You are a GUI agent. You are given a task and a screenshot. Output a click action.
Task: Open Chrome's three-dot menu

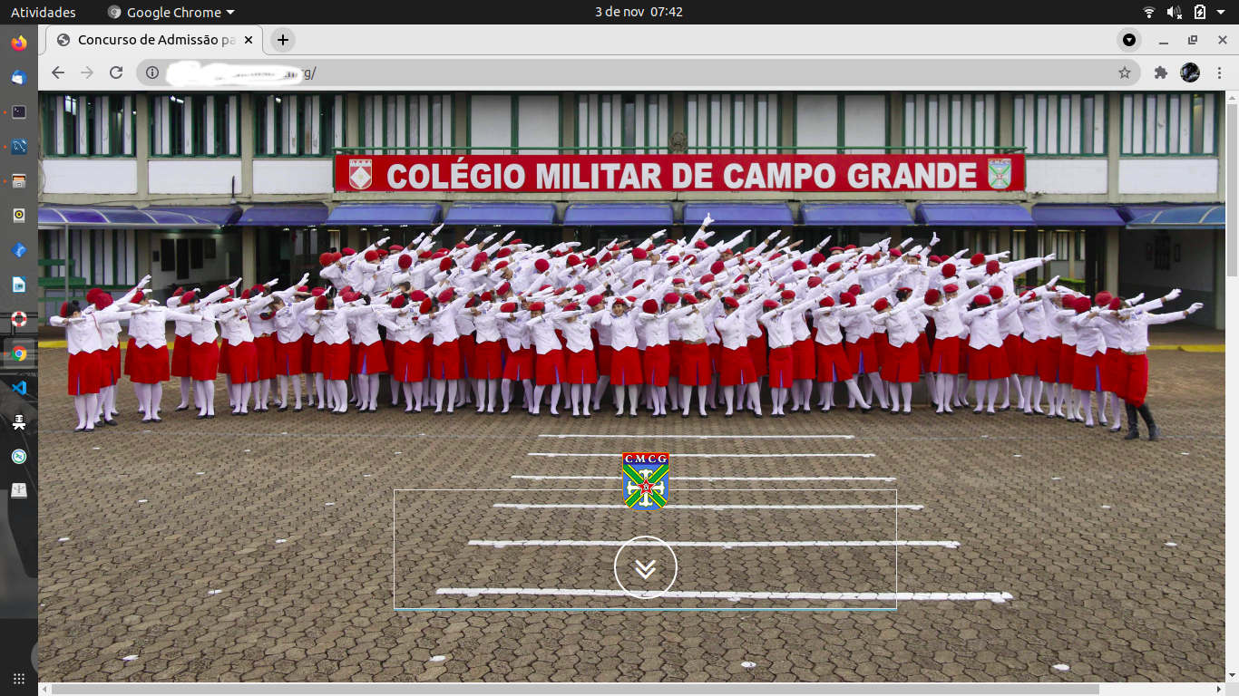[x=1219, y=72]
